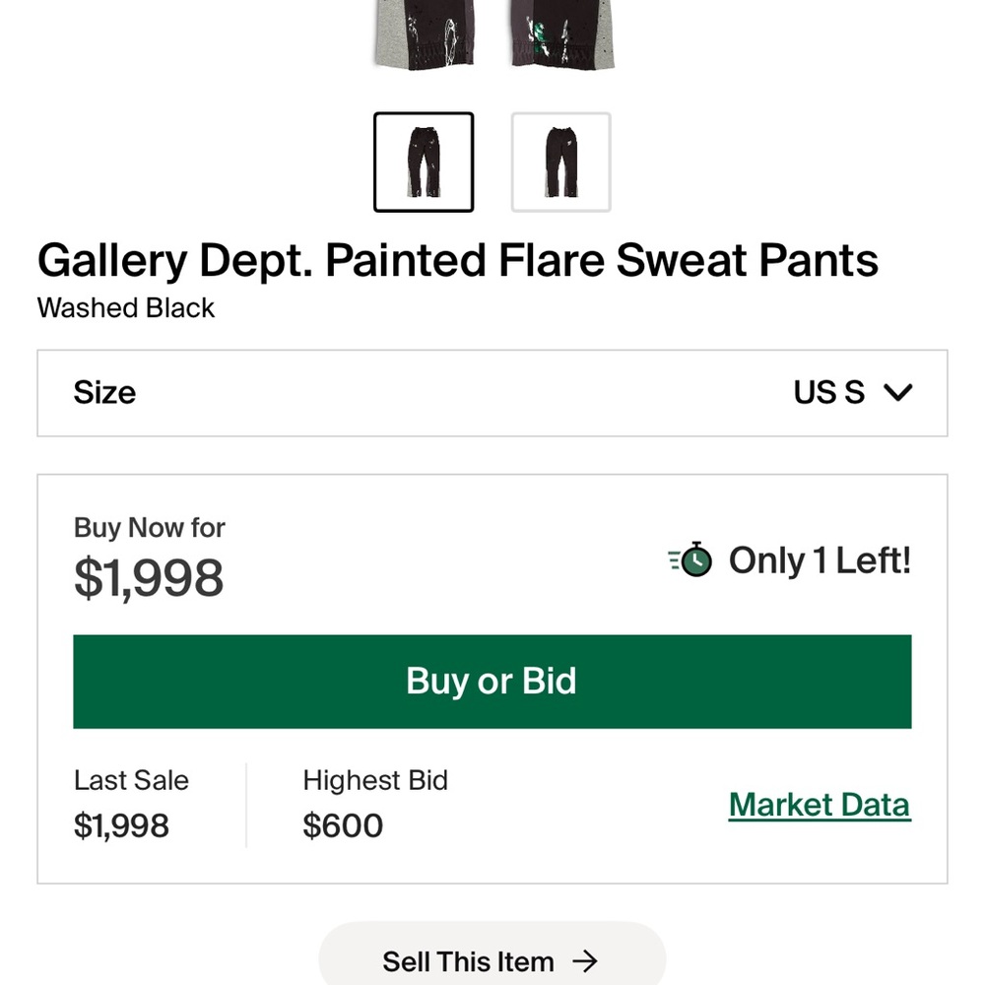The image size is (985, 985).
Task: Click the currently selected thumbnail with black border
Action: (x=424, y=162)
